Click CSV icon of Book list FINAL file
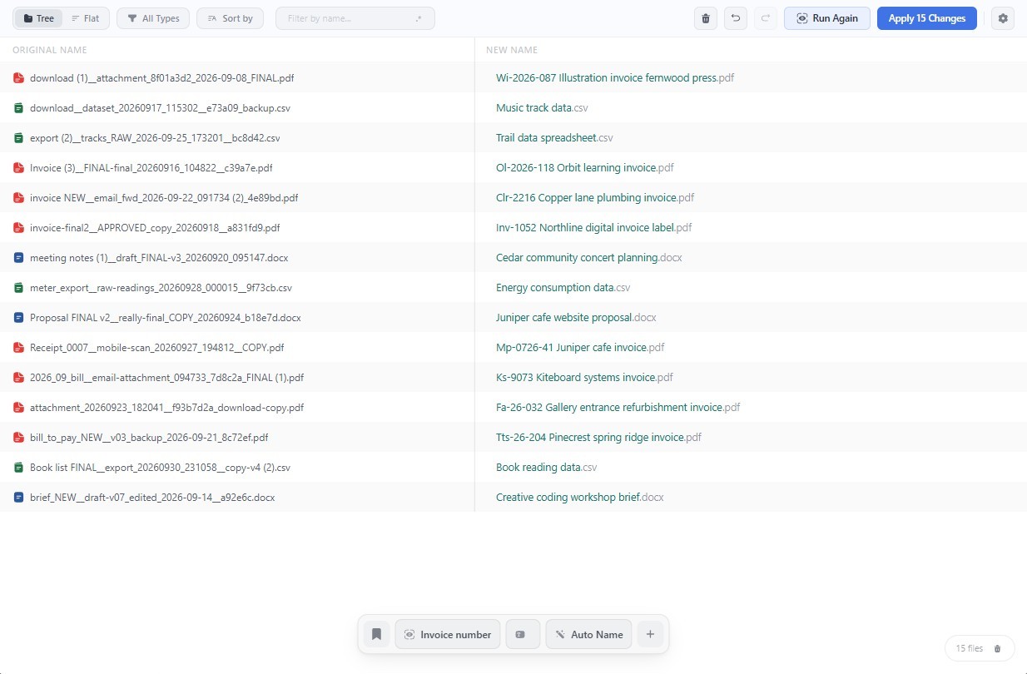 [x=18, y=468]
